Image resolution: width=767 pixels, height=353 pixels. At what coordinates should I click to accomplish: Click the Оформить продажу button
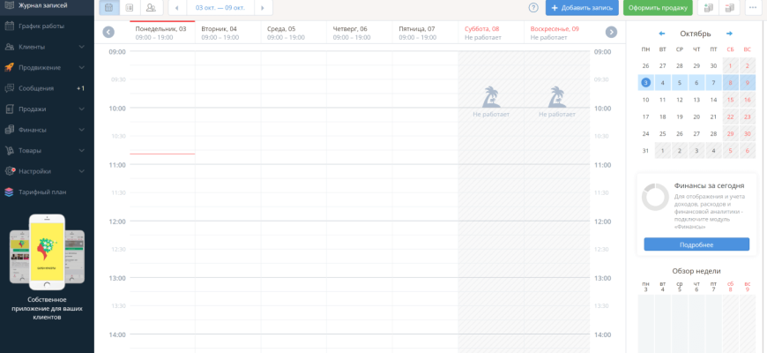pos(658,8)
